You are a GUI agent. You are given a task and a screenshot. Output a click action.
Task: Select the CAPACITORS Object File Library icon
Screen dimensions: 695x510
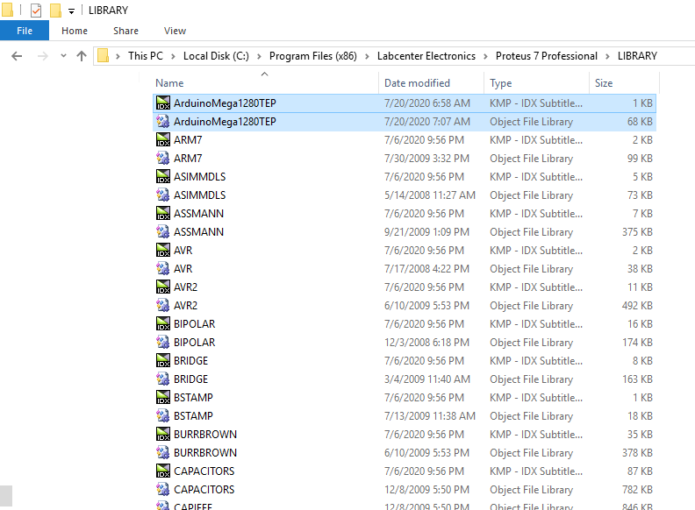tap(162, 490)
